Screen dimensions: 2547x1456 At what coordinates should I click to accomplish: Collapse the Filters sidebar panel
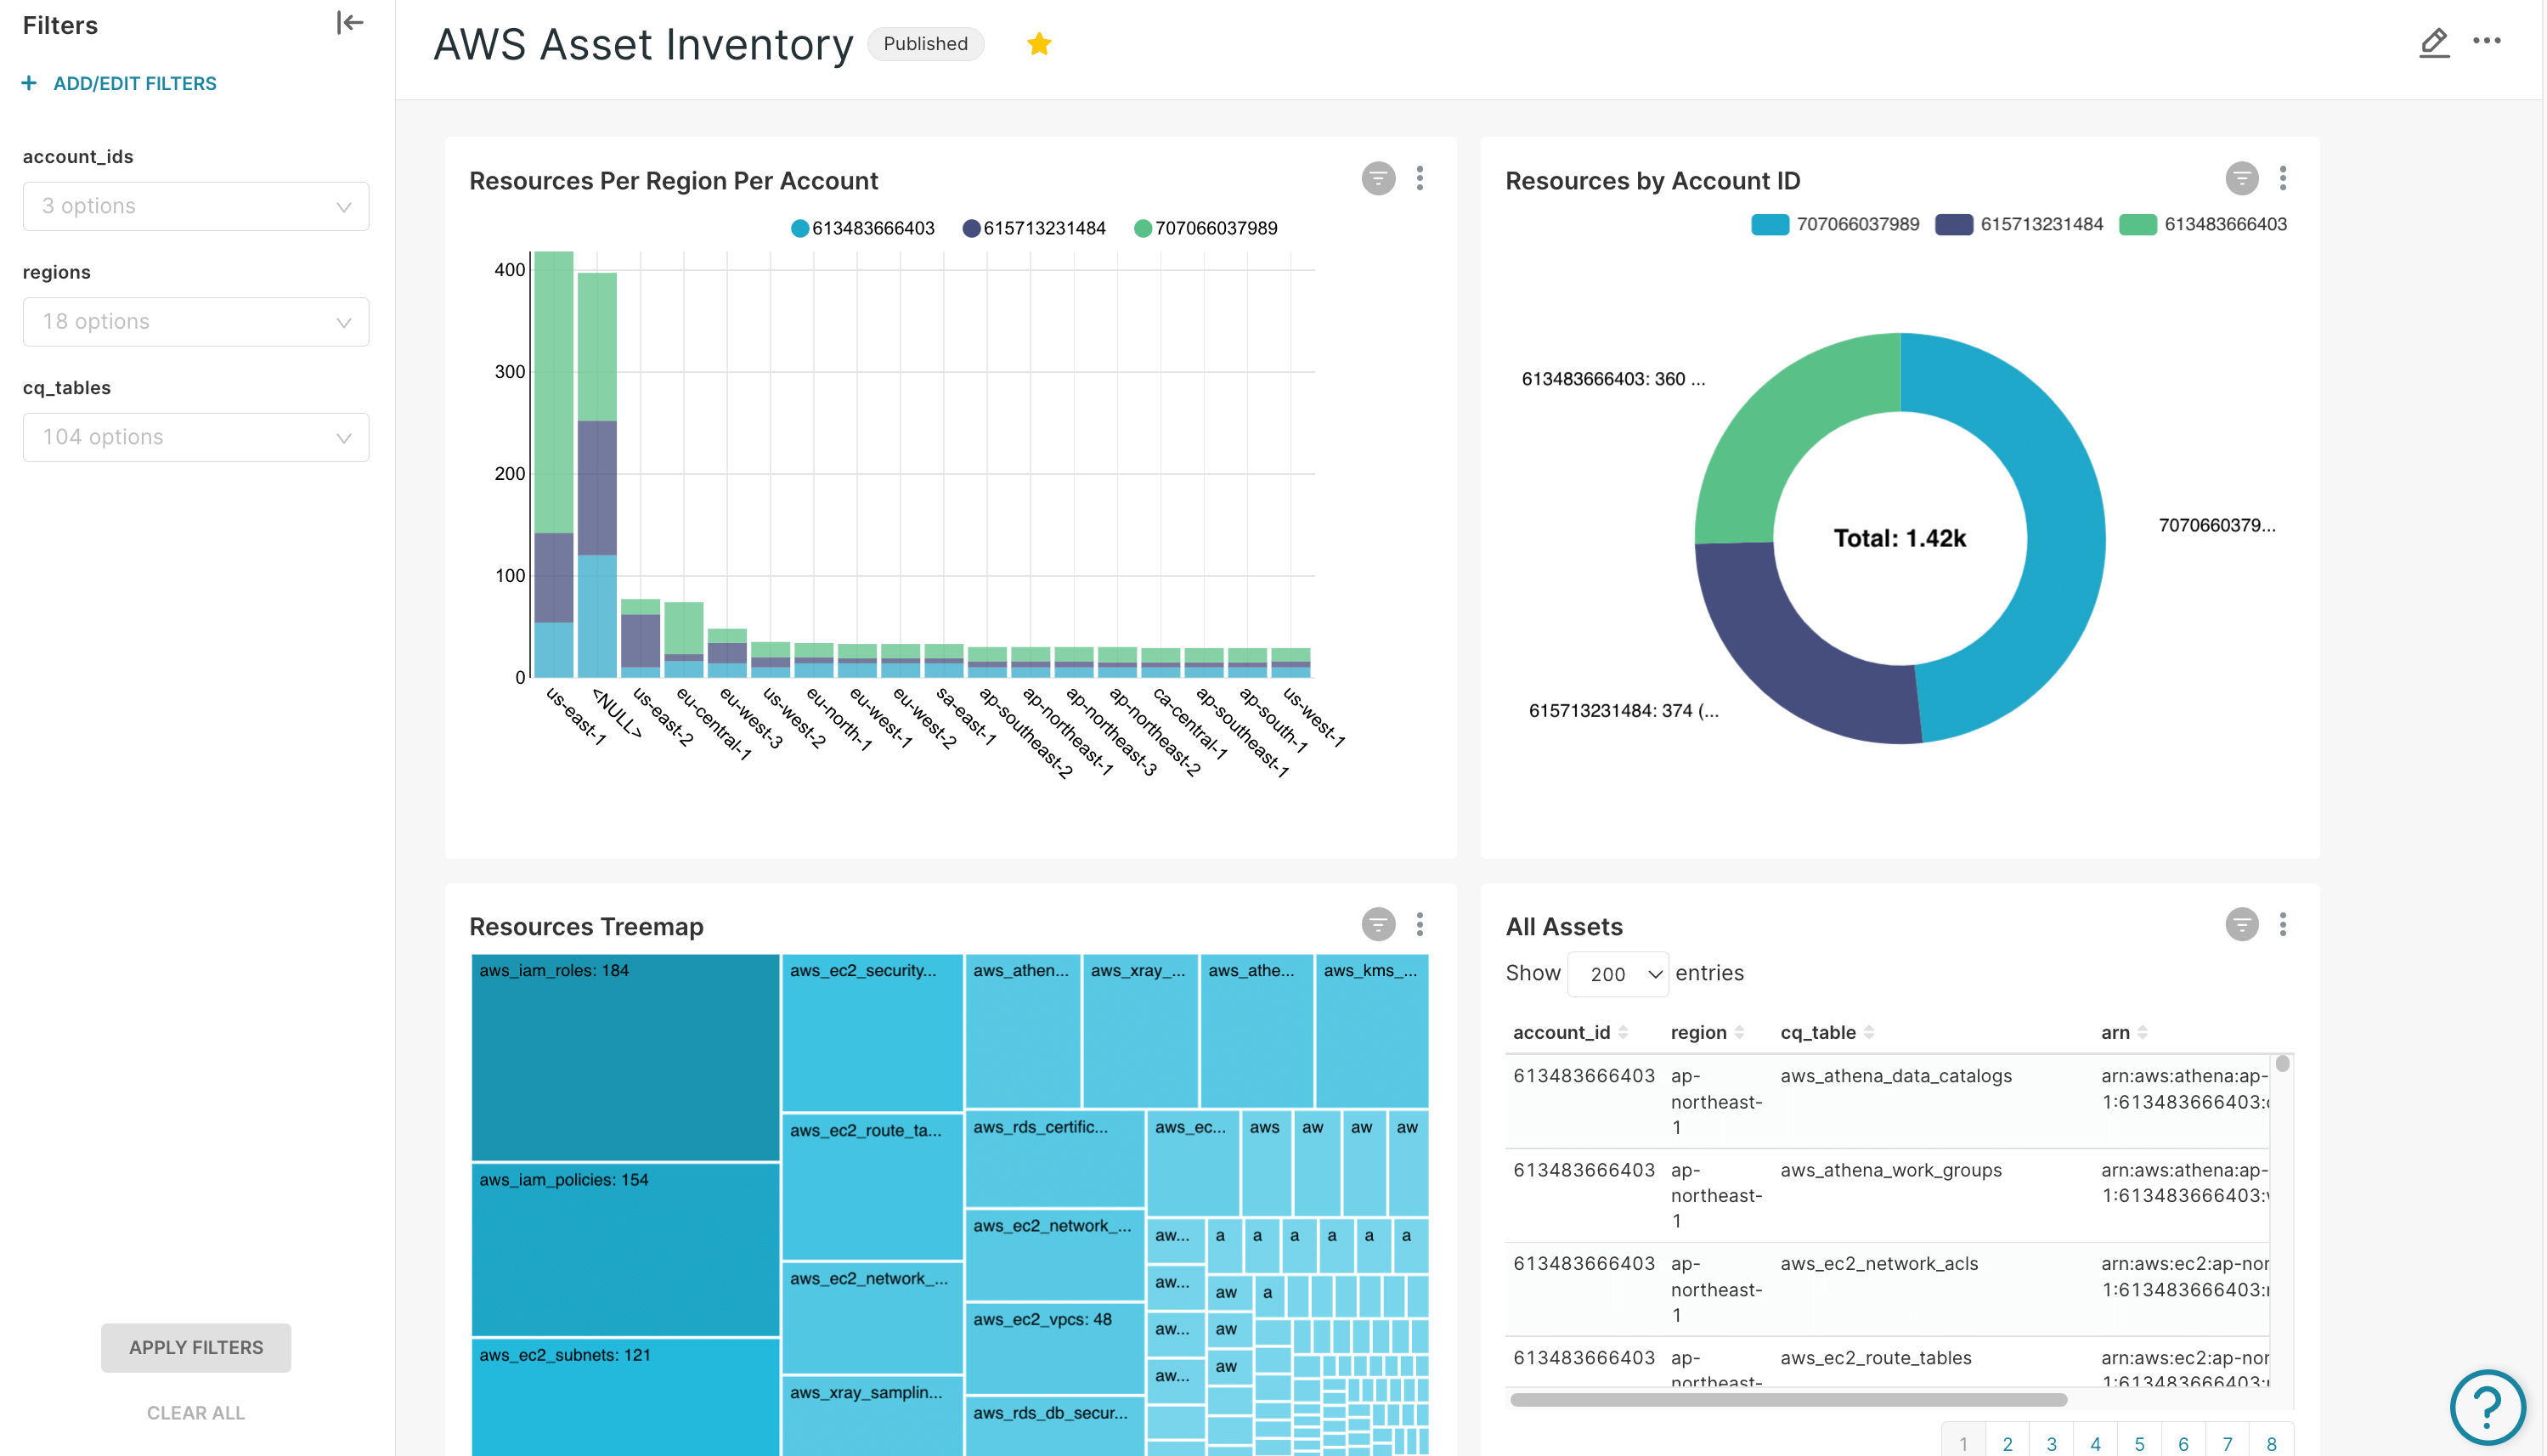pos(349,23)
